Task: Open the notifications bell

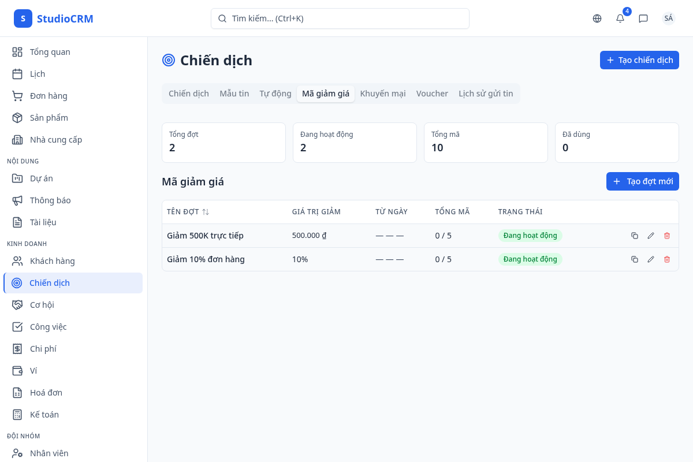Action: click(x=620, y=18)
